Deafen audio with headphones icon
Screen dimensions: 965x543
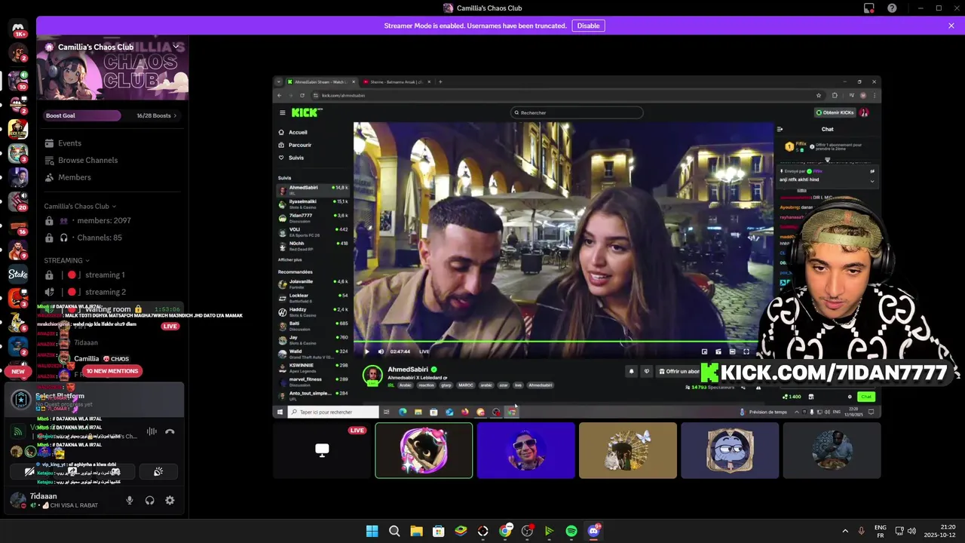(x=149, y=500)
